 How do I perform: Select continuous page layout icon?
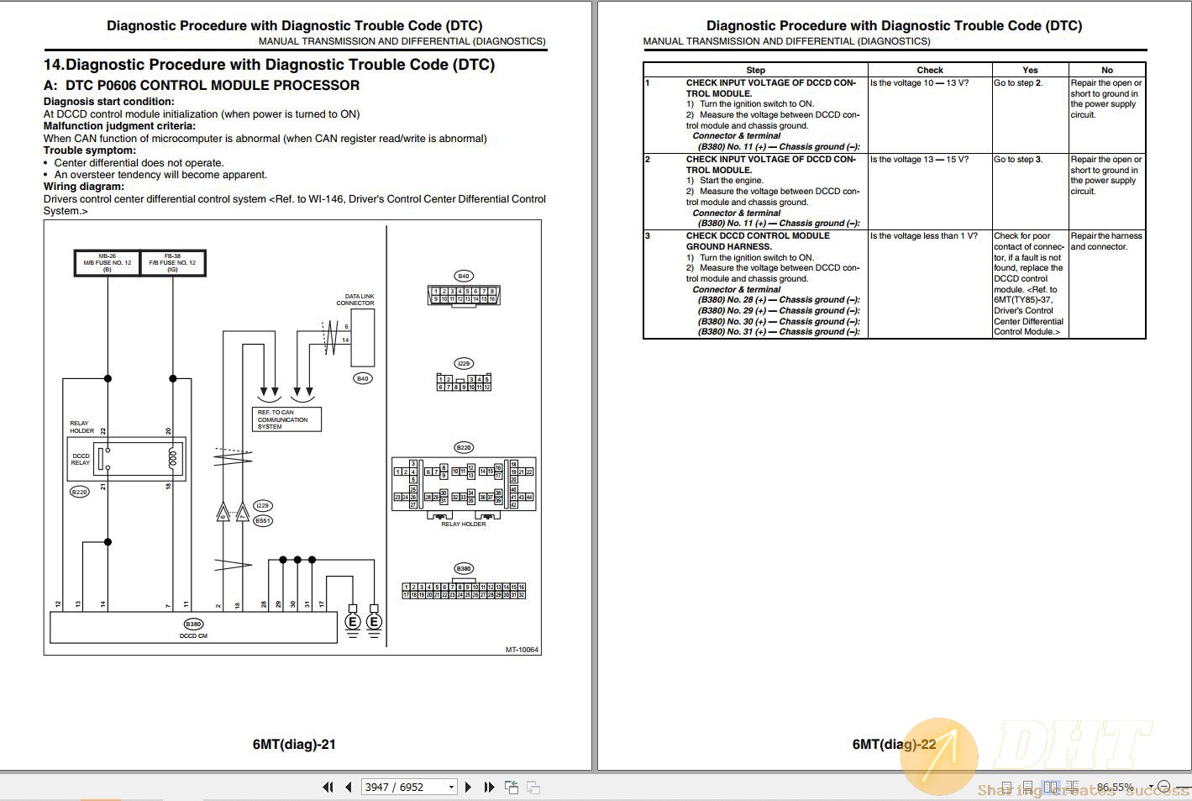tap(1027, 788)
